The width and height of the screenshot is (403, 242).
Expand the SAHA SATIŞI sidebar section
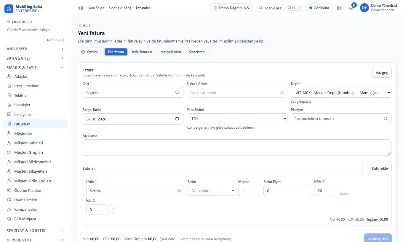(36, 58)
